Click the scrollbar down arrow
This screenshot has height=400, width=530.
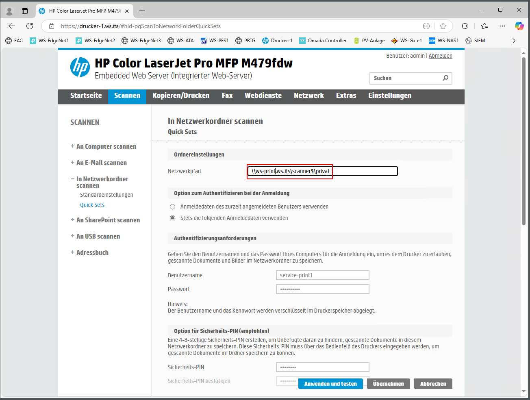523,391
